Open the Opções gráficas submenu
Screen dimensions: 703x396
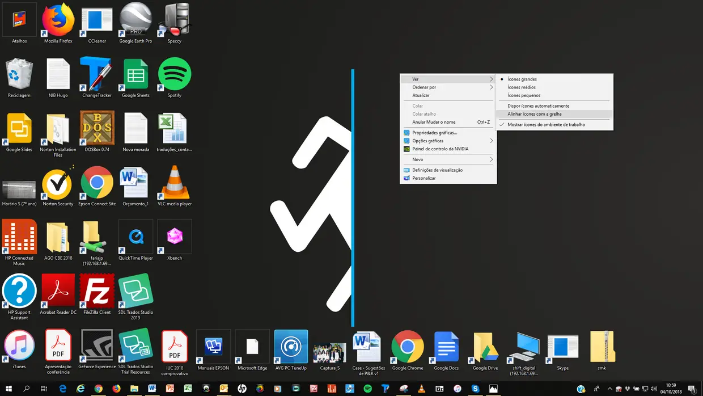tap(448, 141)
